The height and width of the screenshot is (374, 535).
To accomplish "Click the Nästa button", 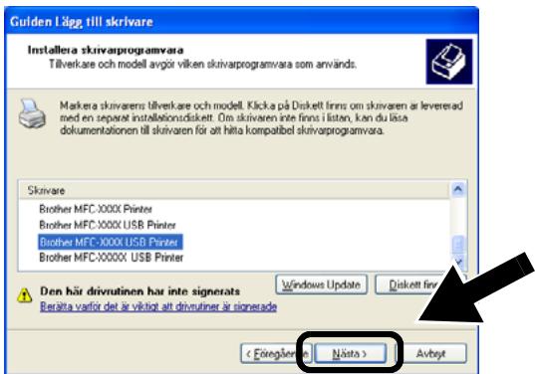I will click(350, 353).
